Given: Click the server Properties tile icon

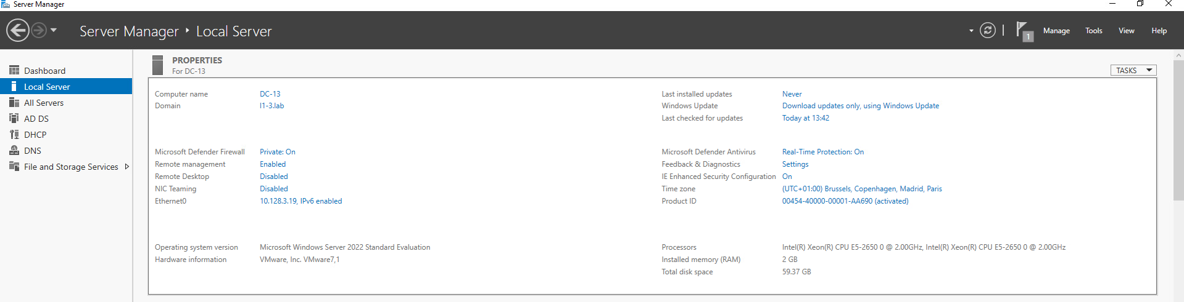Looking at the screenshot, I should click(x=157, y=65).
